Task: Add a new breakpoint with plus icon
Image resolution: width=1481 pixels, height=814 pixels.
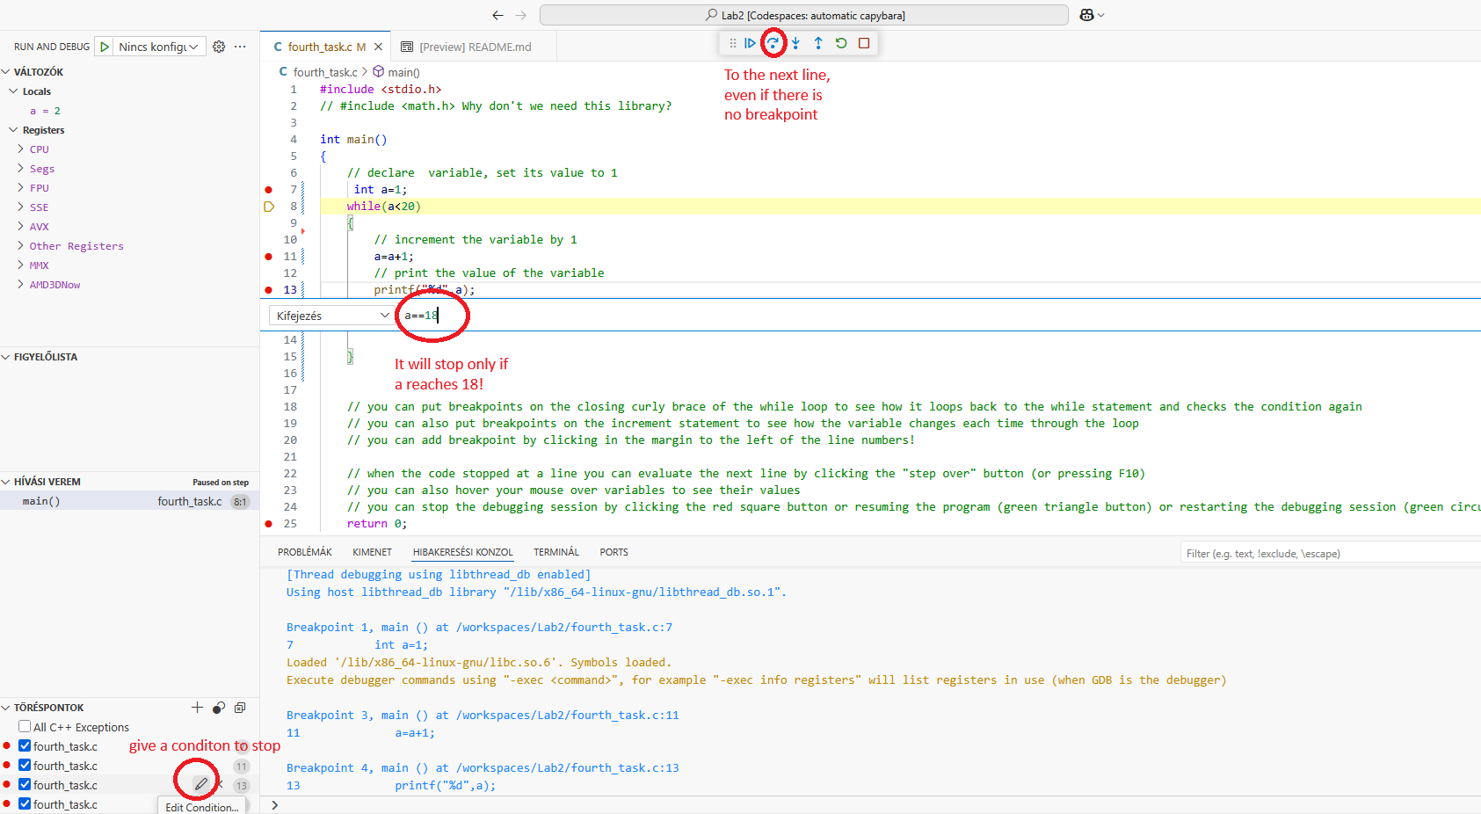Action: pos(197,708)
